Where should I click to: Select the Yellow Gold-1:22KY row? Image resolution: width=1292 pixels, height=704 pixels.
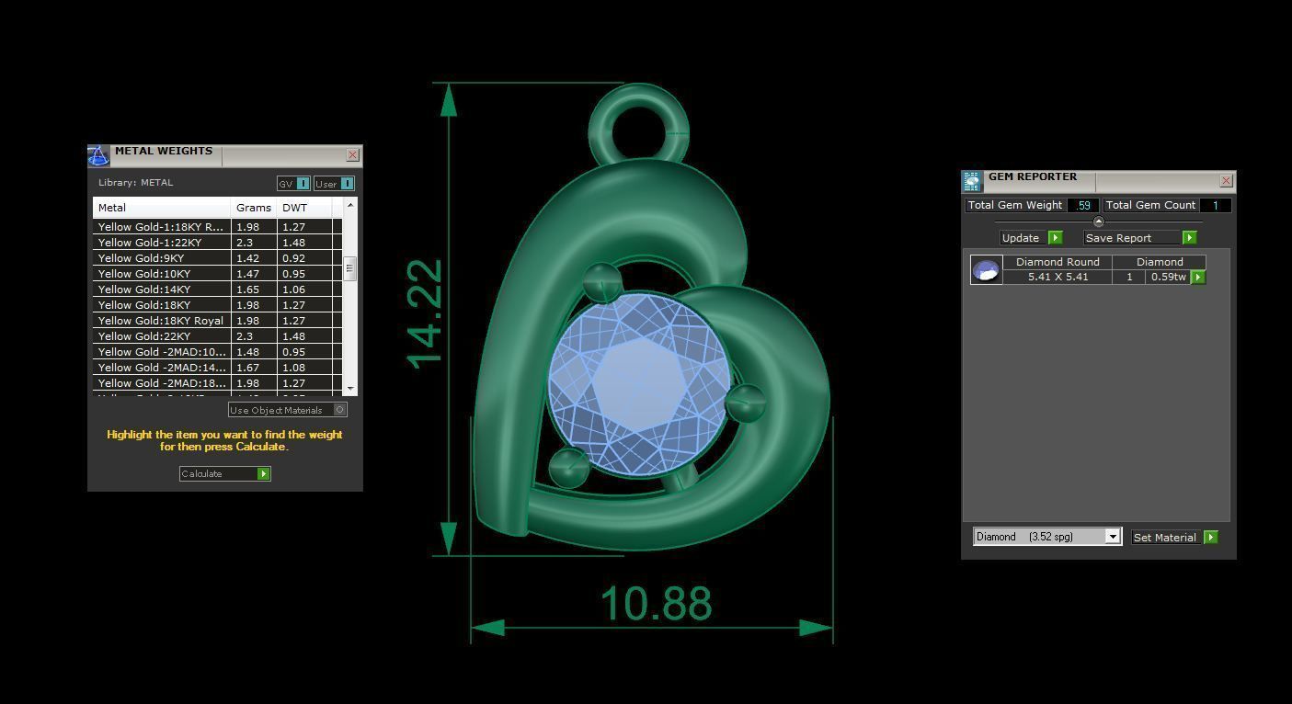[x=217, y=243]
